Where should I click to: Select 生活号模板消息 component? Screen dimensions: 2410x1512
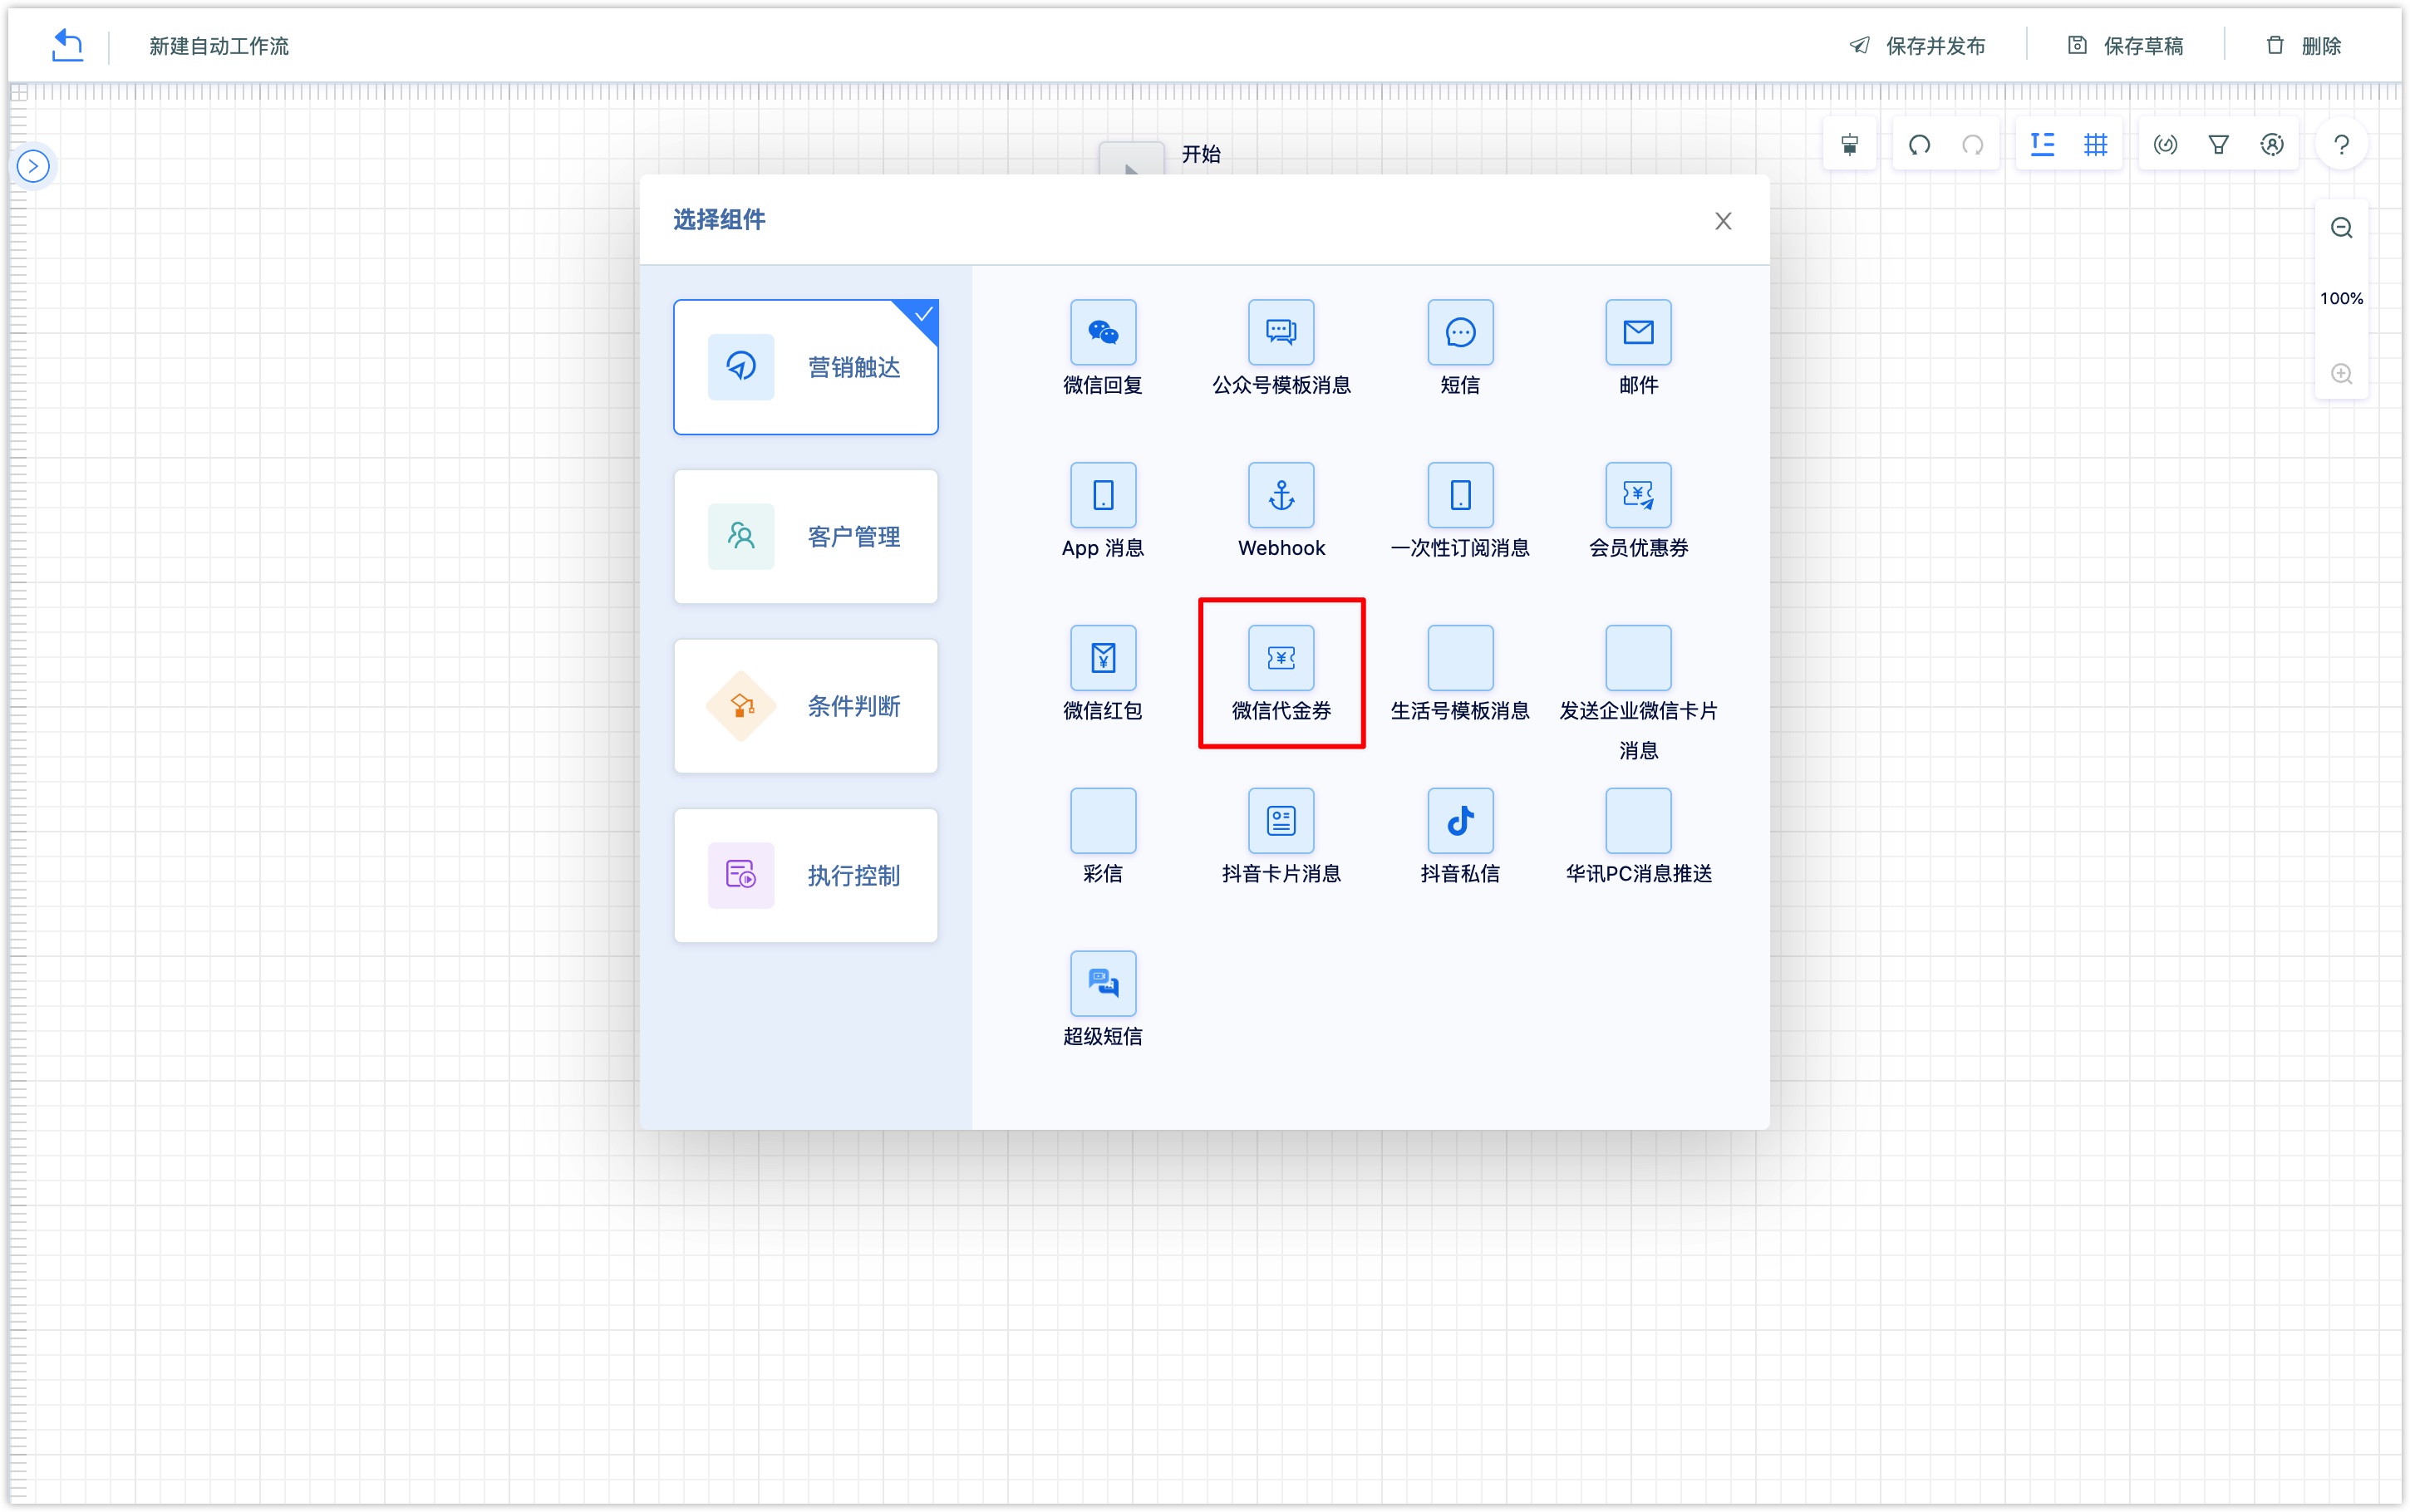coord(1460,674)
